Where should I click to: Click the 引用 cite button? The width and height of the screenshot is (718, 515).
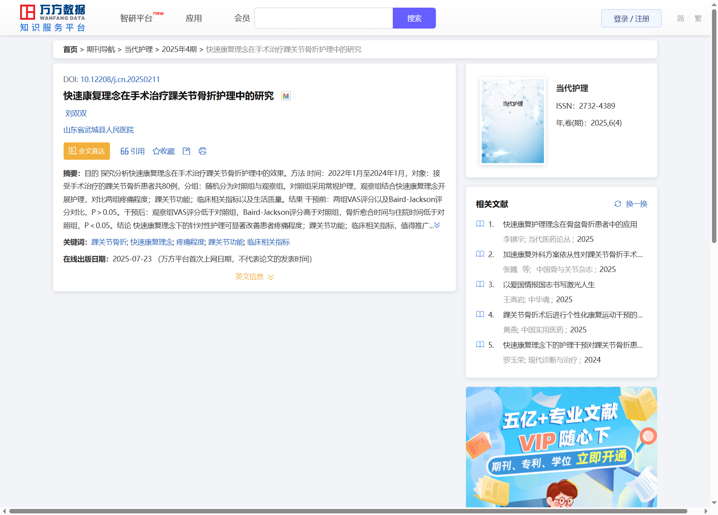(132, 151)
